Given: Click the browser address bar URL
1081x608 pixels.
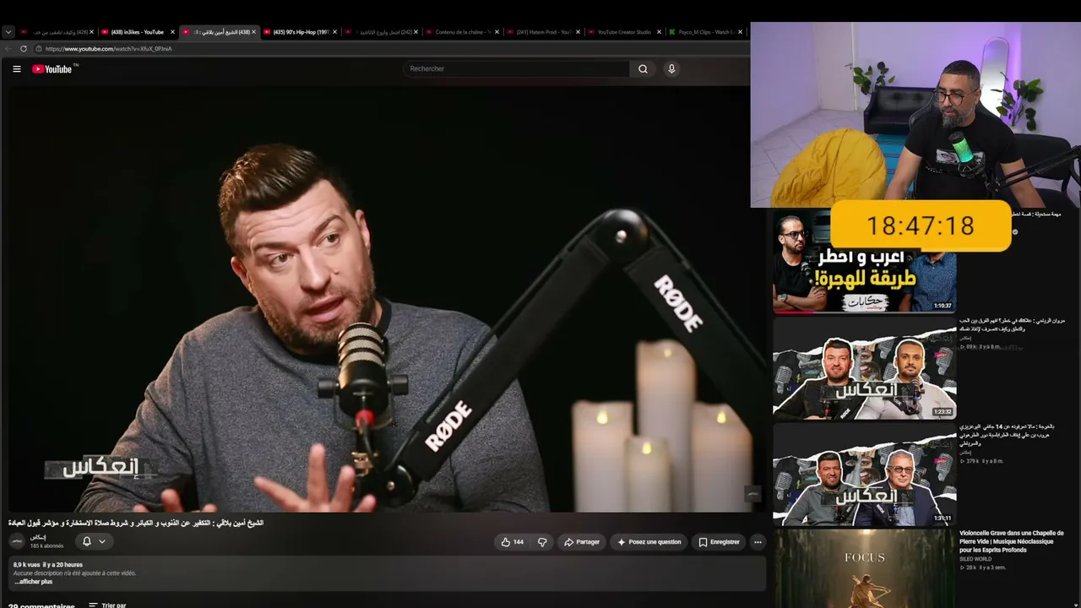Looking at the screenshot, I should click(108, 49).
